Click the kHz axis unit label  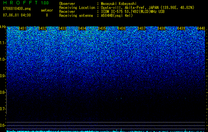pyautogui.click(x=3, y=27)
